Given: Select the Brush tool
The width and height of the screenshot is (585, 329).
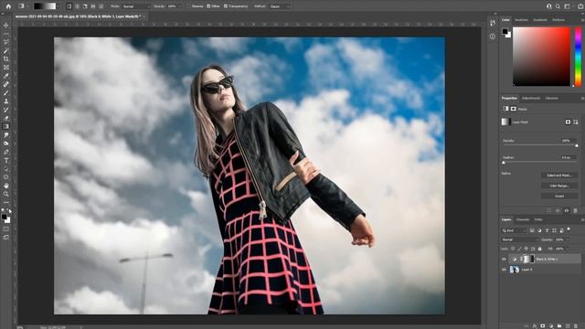Looking at the screenshot, I should tap(6, 92).
